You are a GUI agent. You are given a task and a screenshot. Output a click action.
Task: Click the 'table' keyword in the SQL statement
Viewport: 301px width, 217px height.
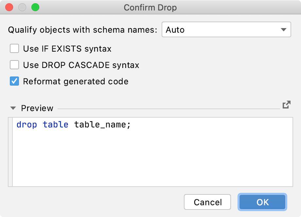(x=55, y=125)
